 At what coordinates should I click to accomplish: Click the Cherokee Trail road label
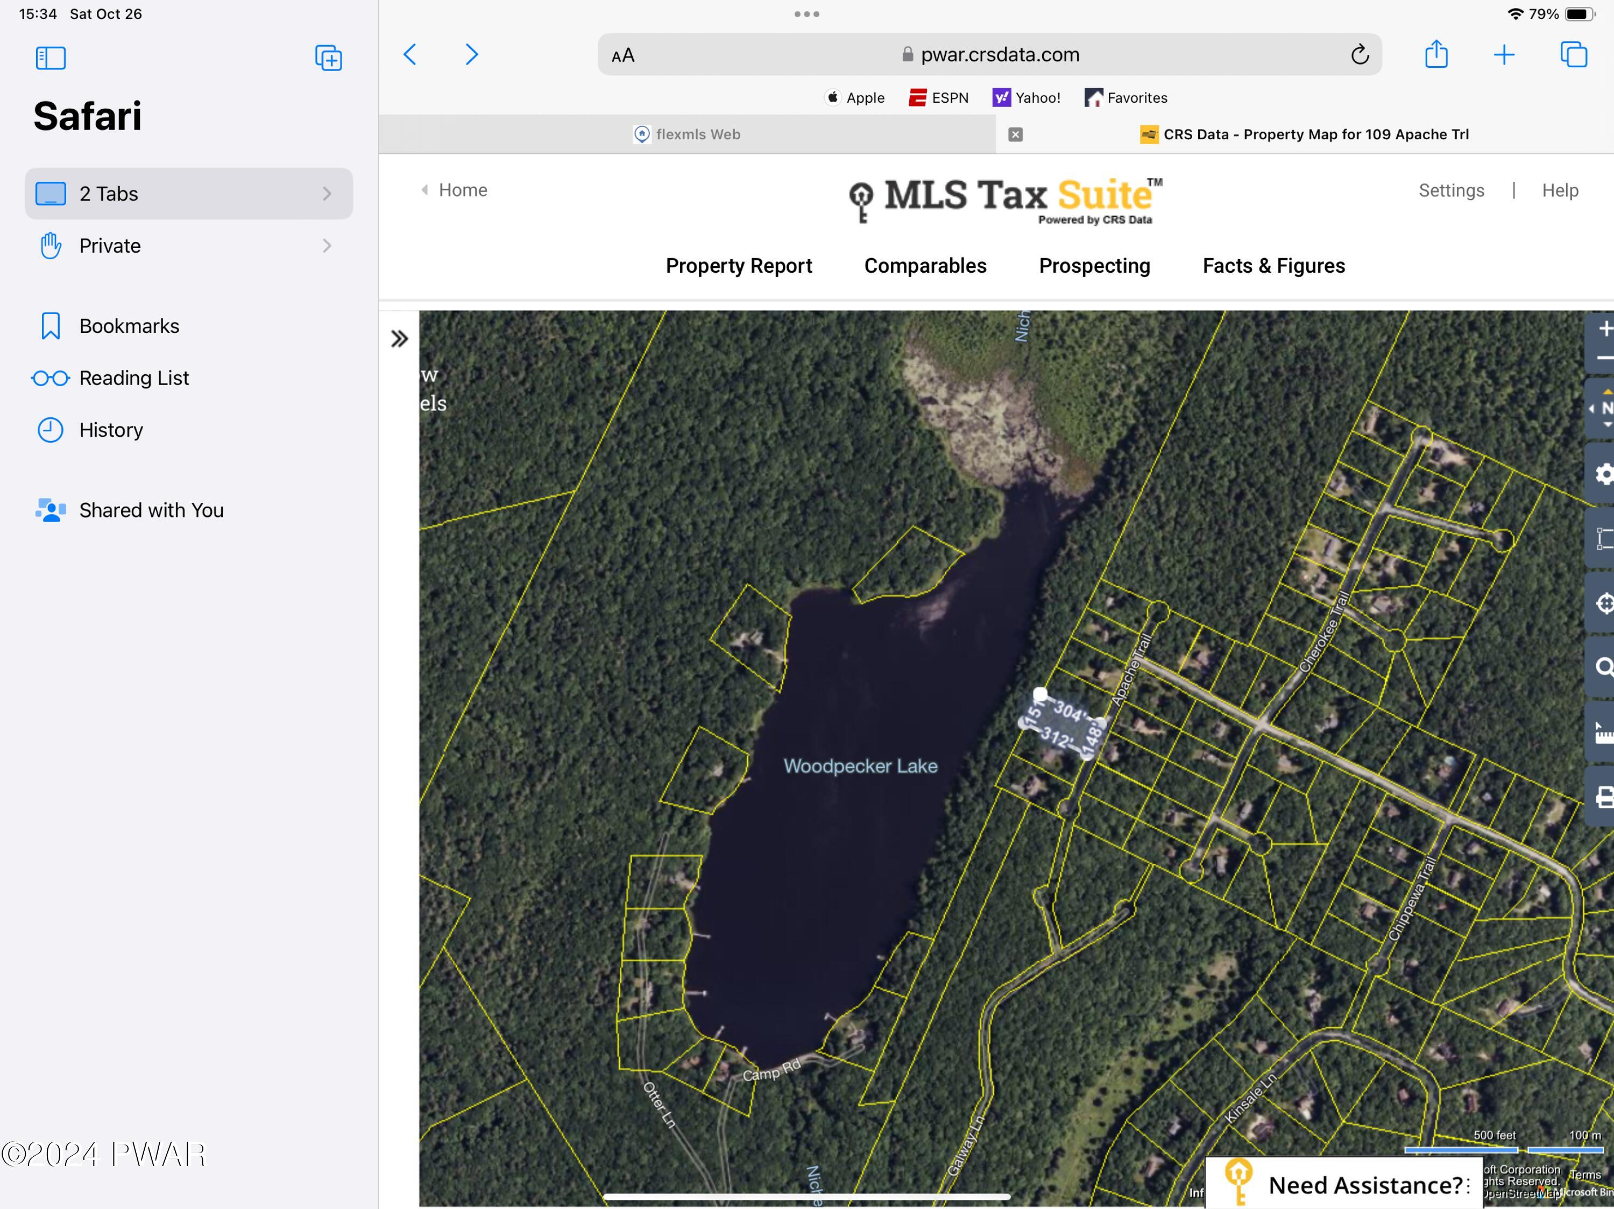[x=1323, y=633]
